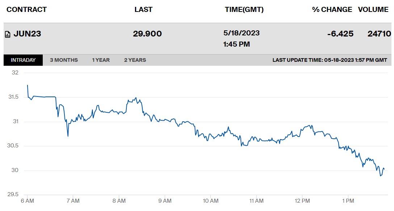This screenshot has height=211, width=394.
Task: Click the -6.425 percent change value
Action: (x=340, y=34)
